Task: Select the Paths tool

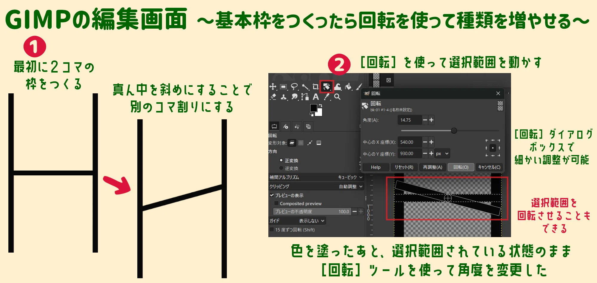Action: point(305,97)
